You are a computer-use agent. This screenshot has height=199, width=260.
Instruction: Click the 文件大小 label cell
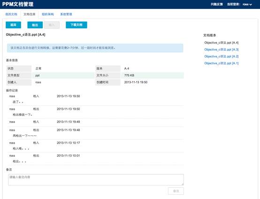(x=108, y=75)
